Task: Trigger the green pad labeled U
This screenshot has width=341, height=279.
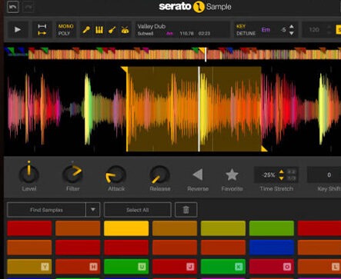Action: 126,267
